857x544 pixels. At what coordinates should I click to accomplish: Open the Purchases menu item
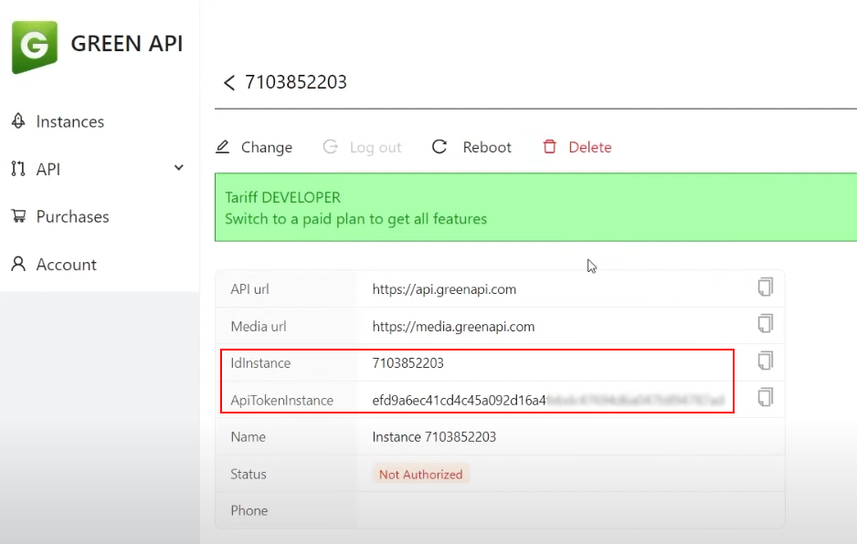pos(73,217)
